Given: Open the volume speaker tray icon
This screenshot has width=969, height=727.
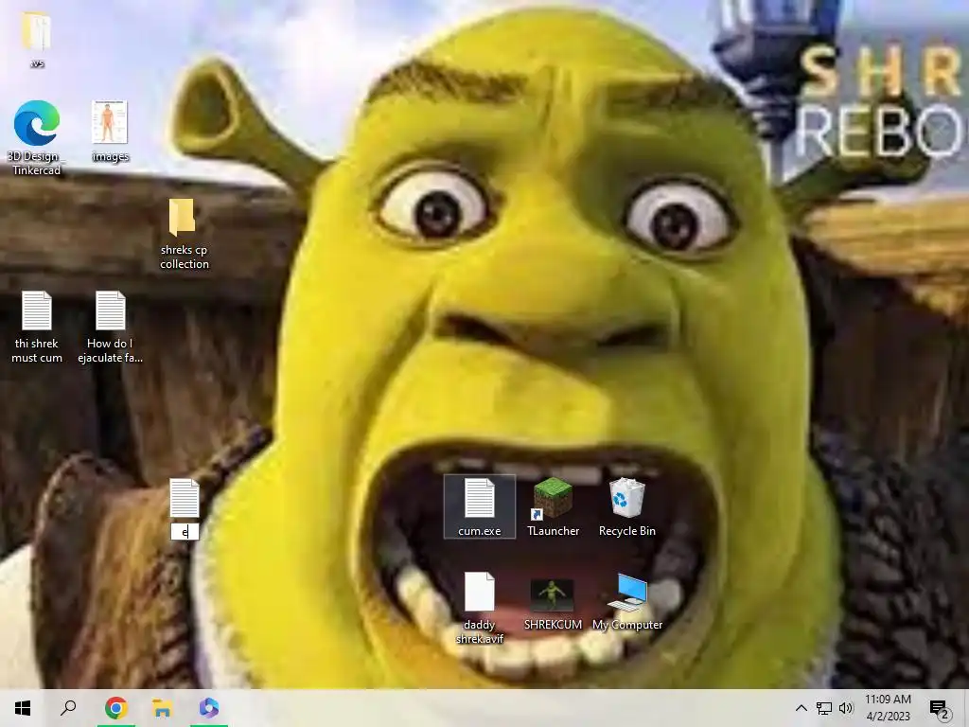Looking at the screenshot, I should pos(846,708).
